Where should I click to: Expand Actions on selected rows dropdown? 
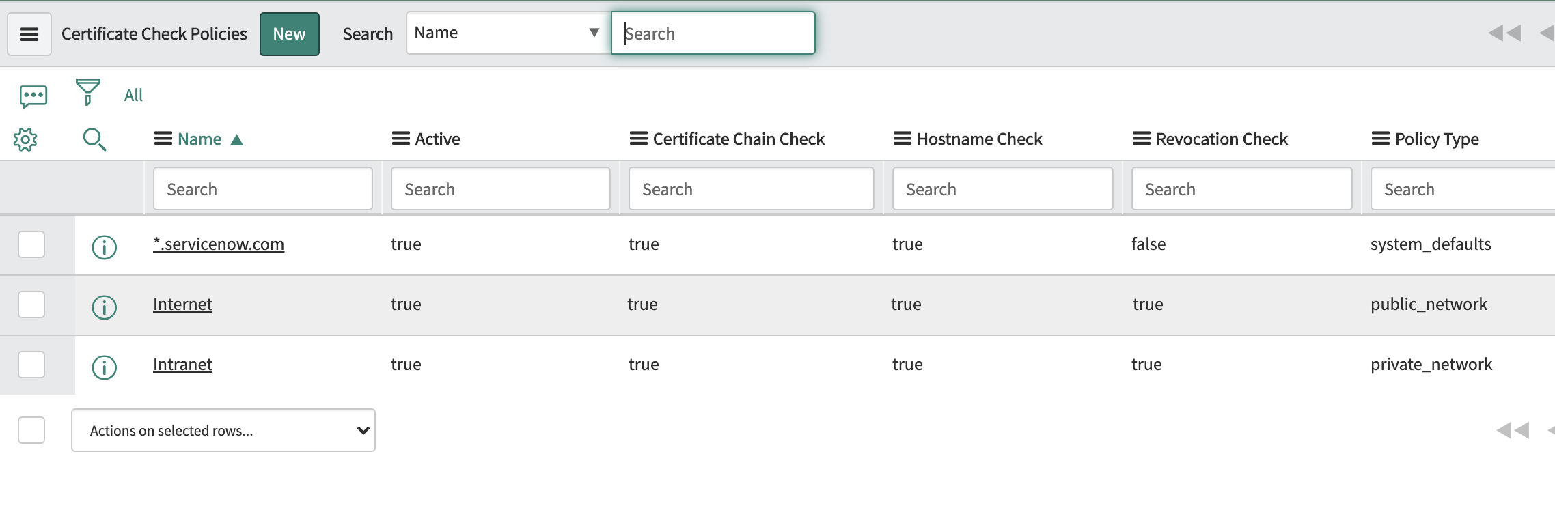point(223,430)
